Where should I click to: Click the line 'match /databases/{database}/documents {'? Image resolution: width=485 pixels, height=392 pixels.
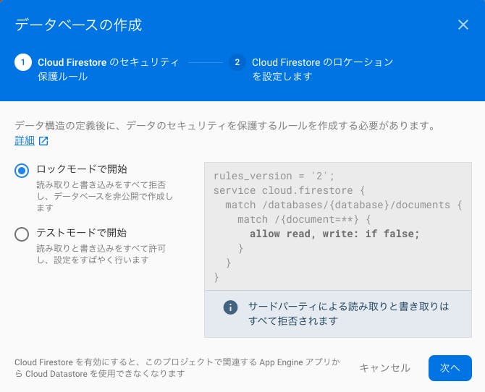click(344, 205)
